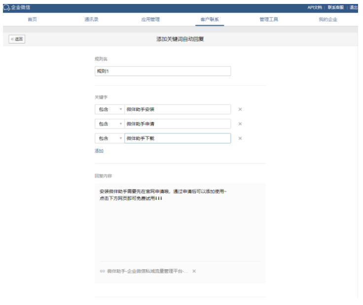Screen dimensions: 363x305
Task: Click the 规则名 input field
Action: click(x=162, y=71)
